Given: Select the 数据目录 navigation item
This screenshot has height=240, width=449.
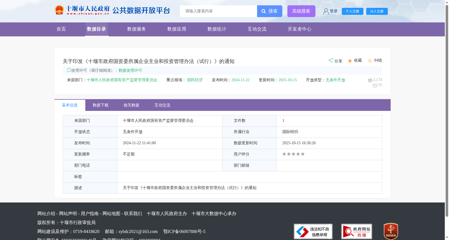Looking at the screenshot, I should click(97, 29).
